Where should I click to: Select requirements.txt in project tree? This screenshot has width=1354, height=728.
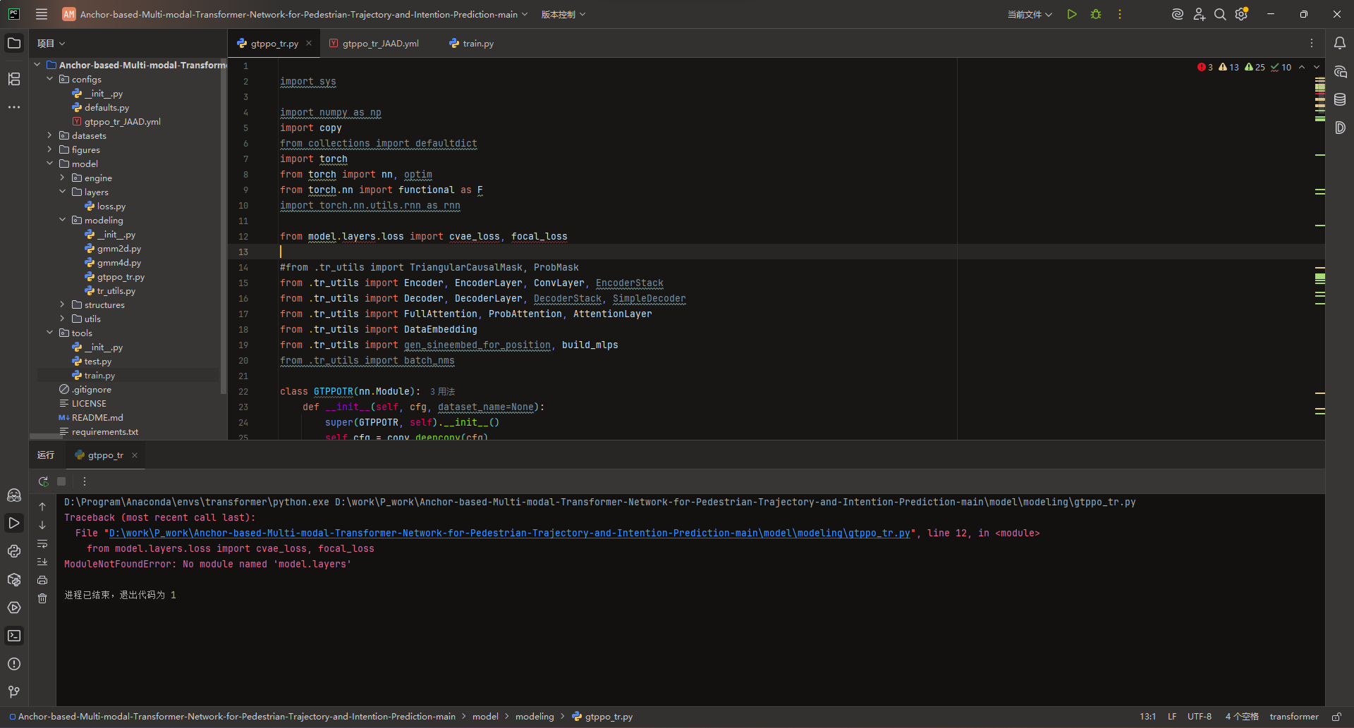point(104,431)
